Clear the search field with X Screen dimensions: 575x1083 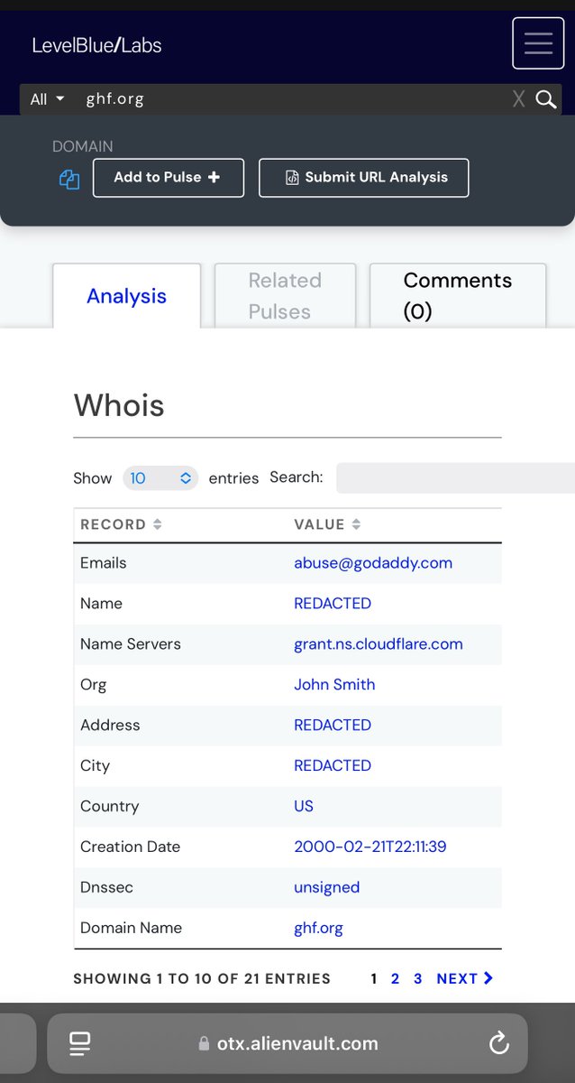(518, 99)
